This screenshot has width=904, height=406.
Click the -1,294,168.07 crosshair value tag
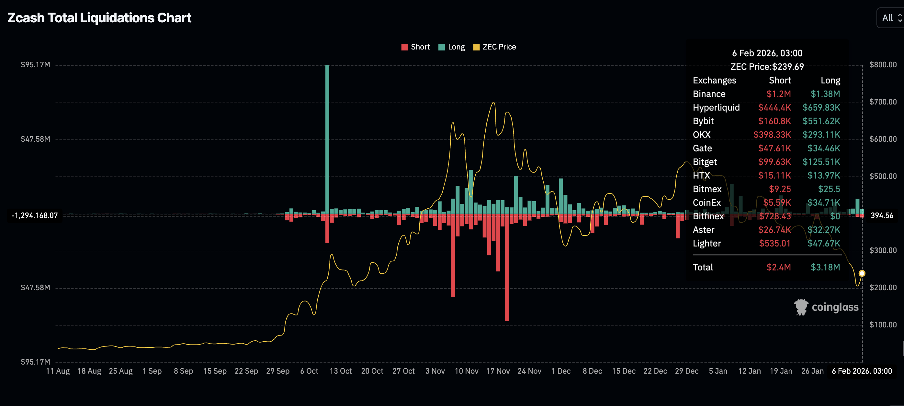point(35,215)
